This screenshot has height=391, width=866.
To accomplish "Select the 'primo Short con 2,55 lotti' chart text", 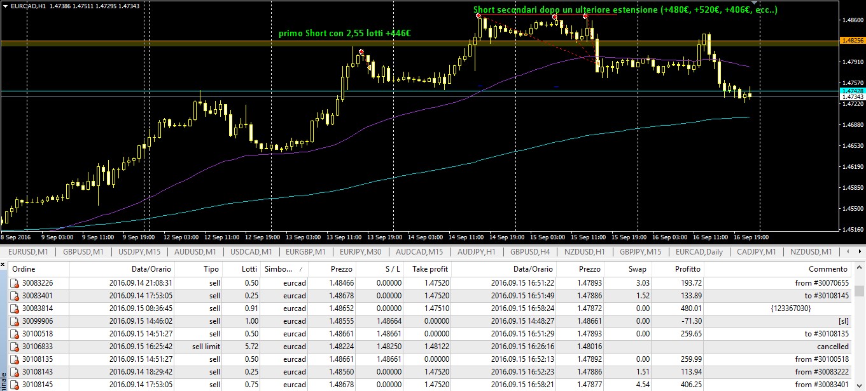I will [x=344, y=32].
